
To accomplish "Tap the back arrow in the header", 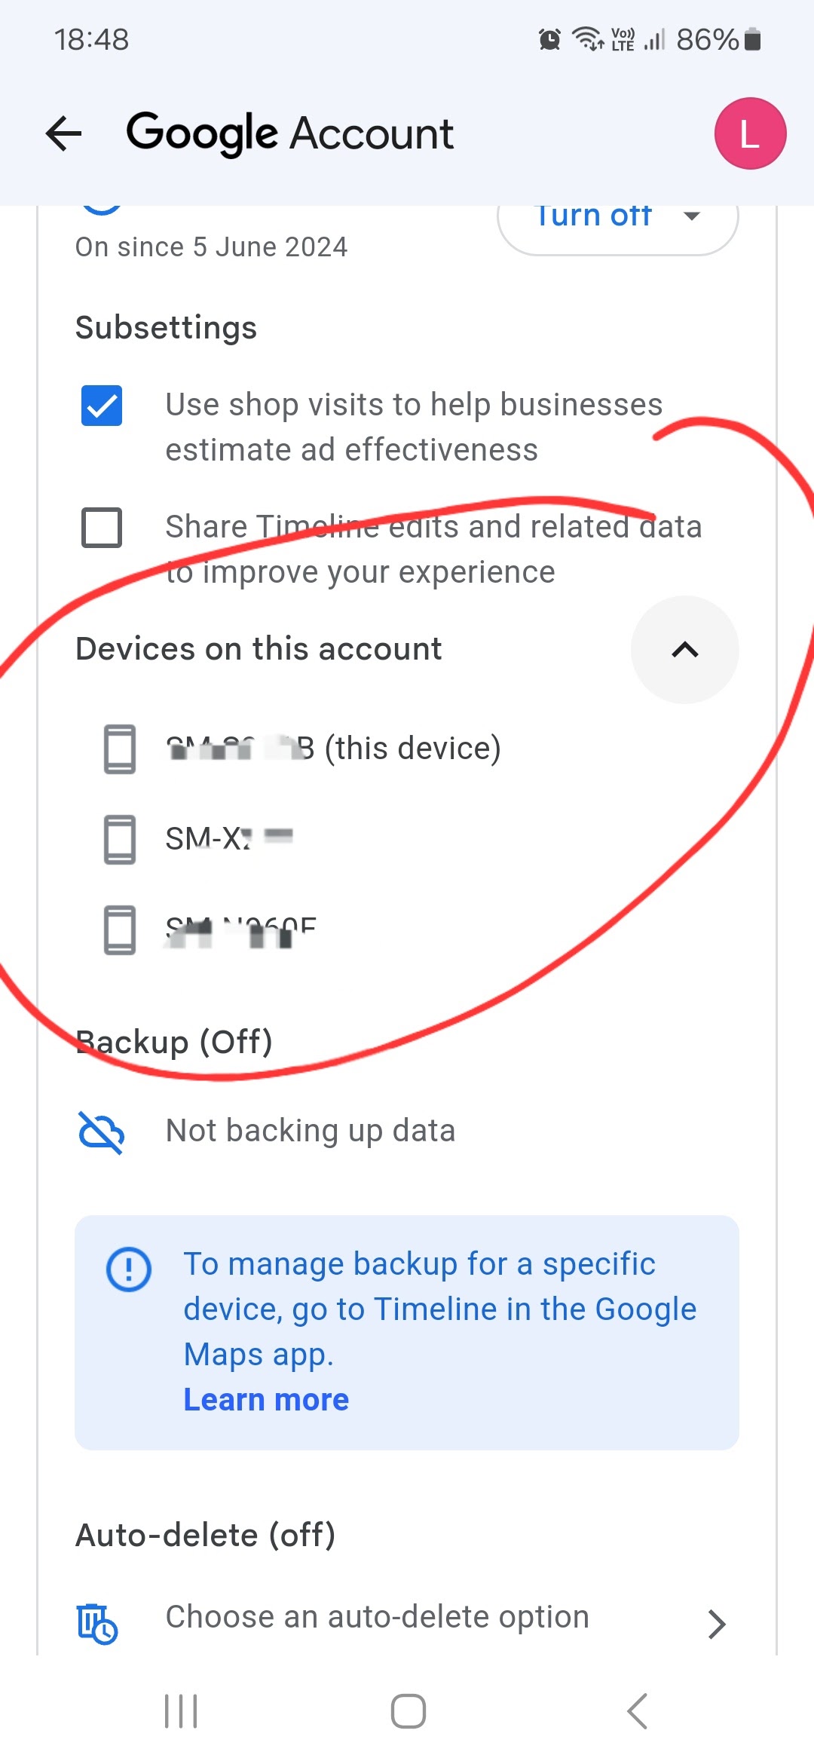I will click(x=64, y=134).
